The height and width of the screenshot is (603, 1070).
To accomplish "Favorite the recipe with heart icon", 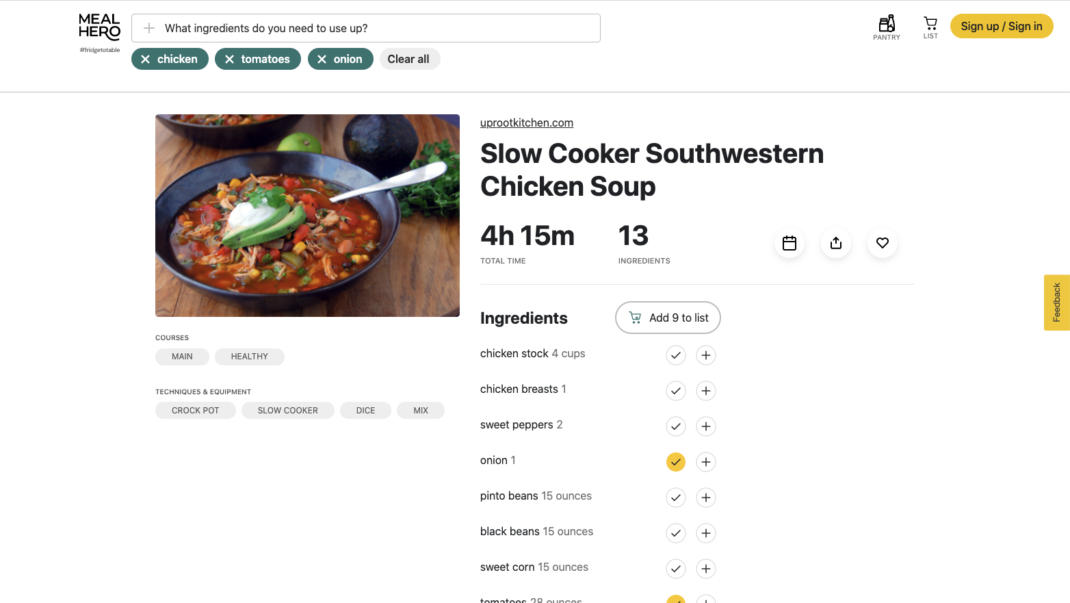I will pyautogui.click(x=883, y=243).
